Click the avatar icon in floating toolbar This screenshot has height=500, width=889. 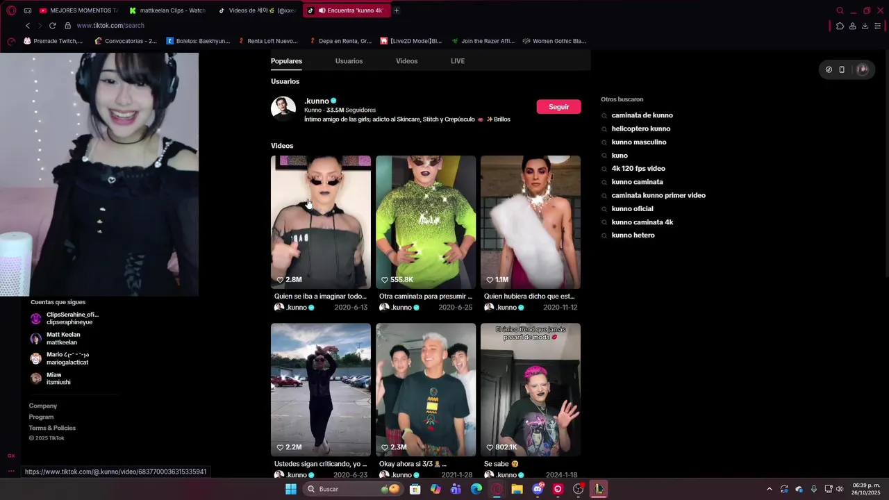point(863,69)
